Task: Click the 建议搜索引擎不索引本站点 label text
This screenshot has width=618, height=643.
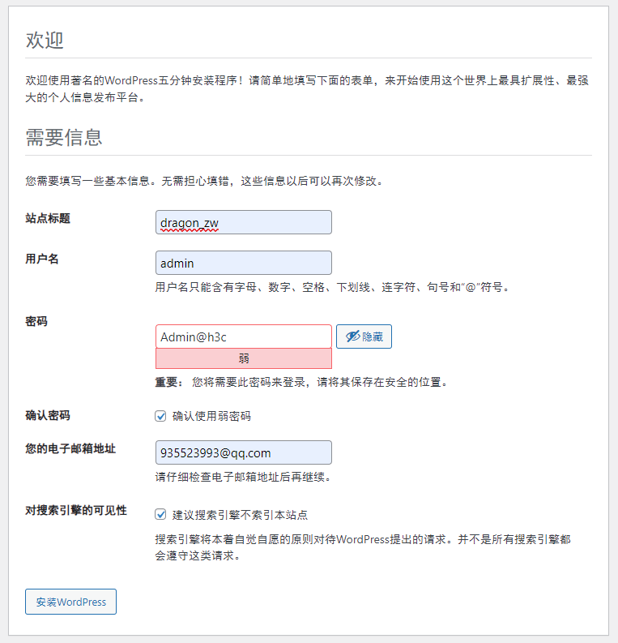Action: (x=240, y=515)
